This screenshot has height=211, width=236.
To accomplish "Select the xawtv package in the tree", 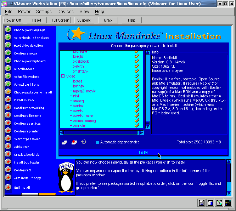I will [78, 111].
